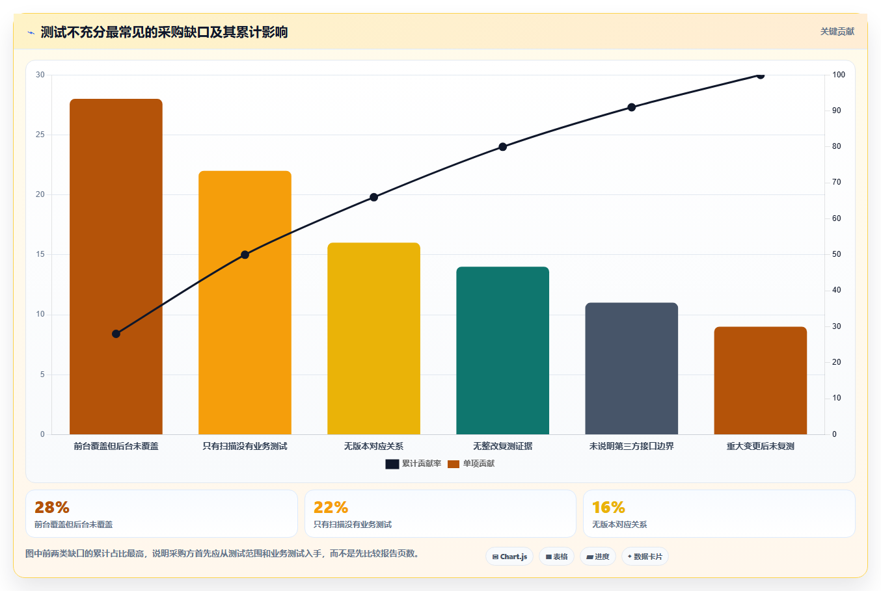The image size is (881, 591).
Task: Click the lightning icon beside the chart title
Action: (31, 32)
